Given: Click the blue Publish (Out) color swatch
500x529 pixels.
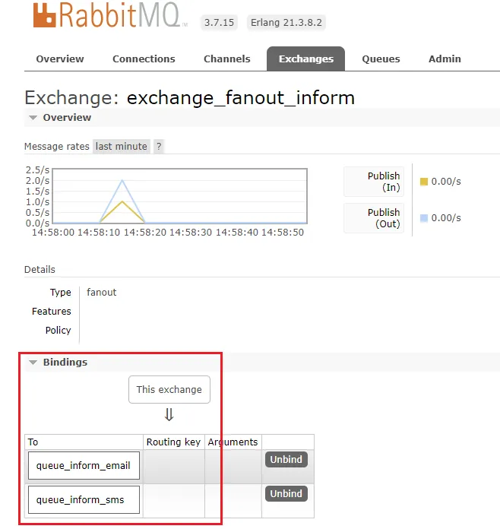Looking at the screenshot, I should [424, 218].
